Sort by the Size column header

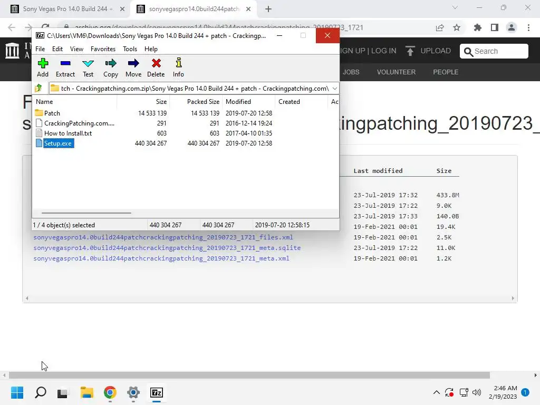coord(143,102)
